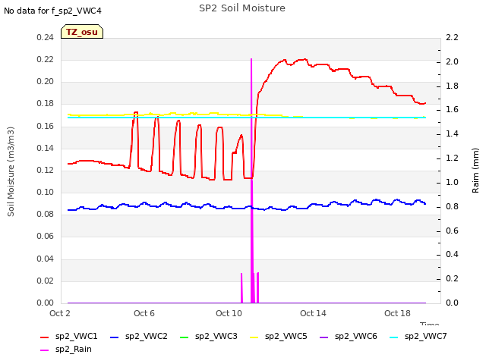Click the 1.0 right axis value
This screenshot has height=364, width=486.
[x=452, y=182]
